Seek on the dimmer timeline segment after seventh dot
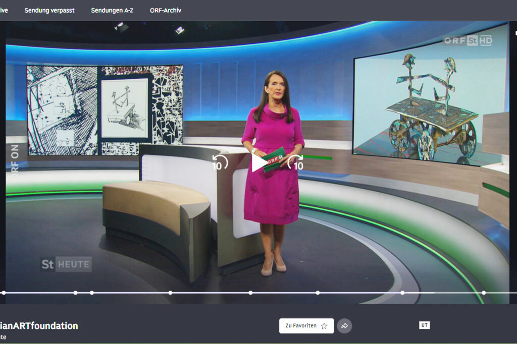517x344 pixels. [x=457, y=293]
